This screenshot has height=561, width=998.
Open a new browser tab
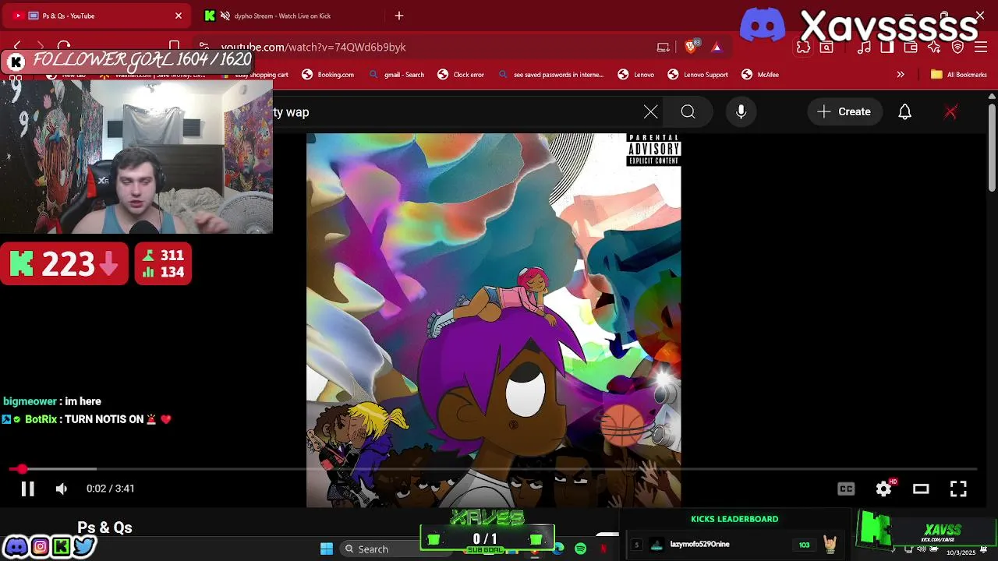399,16
